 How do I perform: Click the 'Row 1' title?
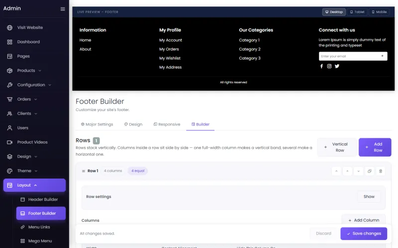[x=93, y=171]
